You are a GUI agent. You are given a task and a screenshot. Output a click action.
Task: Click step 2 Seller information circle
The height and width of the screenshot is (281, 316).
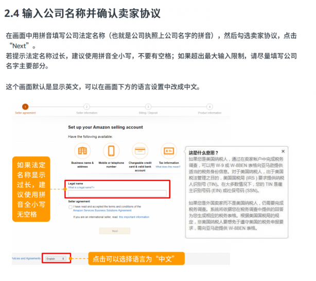click(x=86, y=107)
